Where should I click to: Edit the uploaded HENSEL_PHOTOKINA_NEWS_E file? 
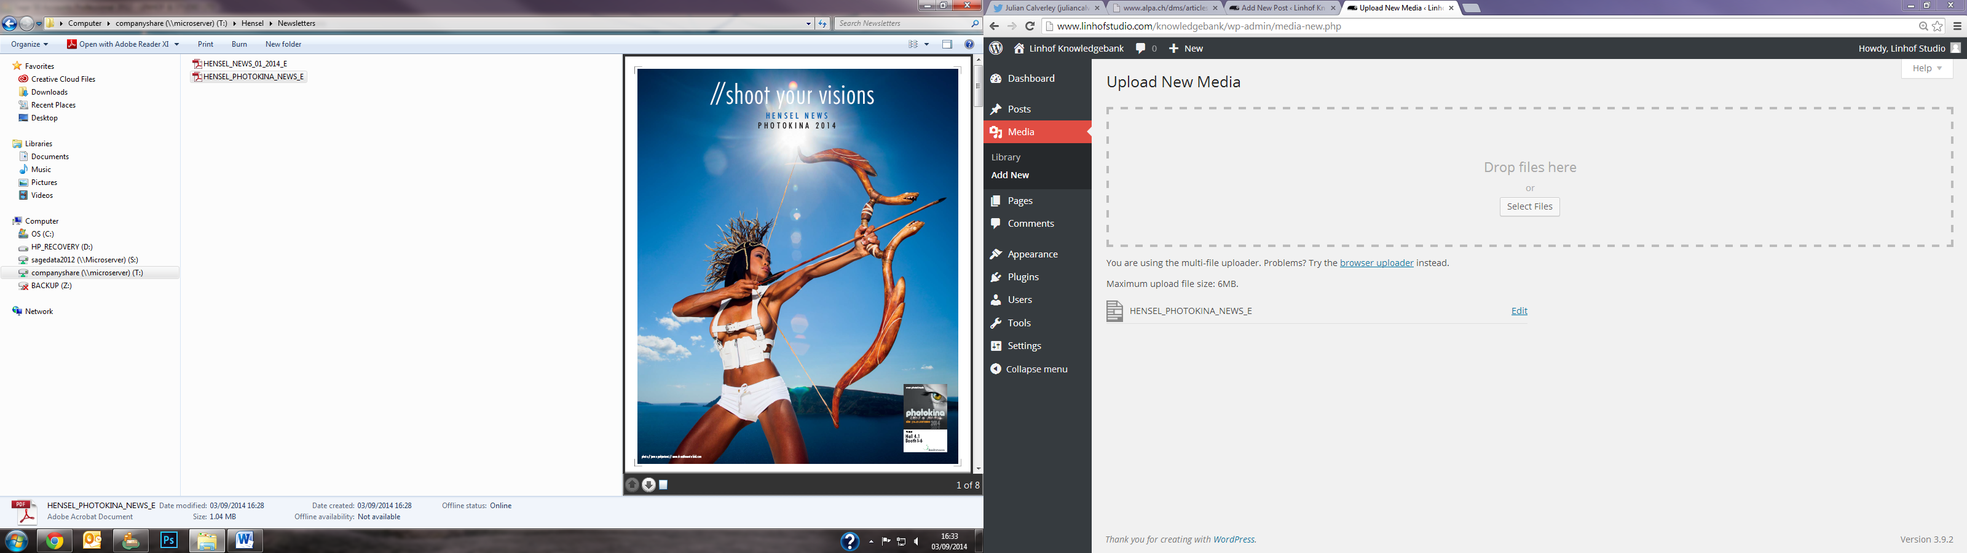tap(1519, 311)
